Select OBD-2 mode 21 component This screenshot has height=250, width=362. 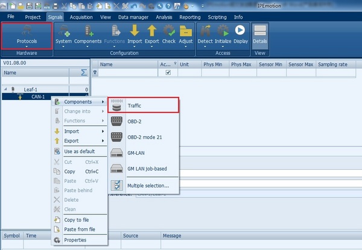144,137
